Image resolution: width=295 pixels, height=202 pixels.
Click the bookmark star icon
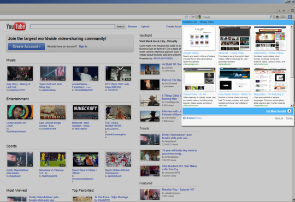186,17
